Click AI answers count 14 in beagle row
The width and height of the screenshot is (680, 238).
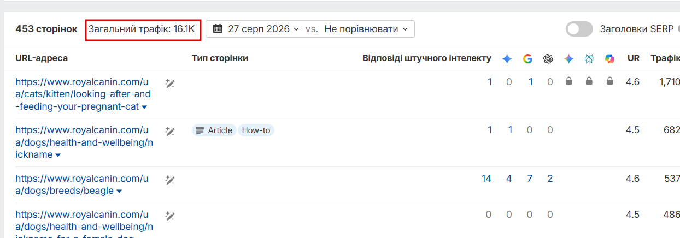[x=486, y=178]
